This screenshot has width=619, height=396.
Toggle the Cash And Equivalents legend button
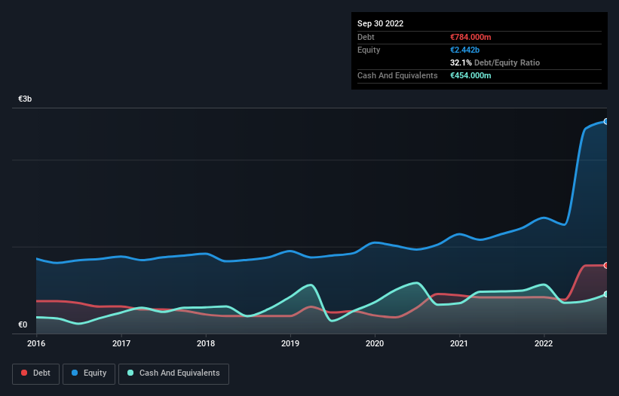[x=173, y=373]
